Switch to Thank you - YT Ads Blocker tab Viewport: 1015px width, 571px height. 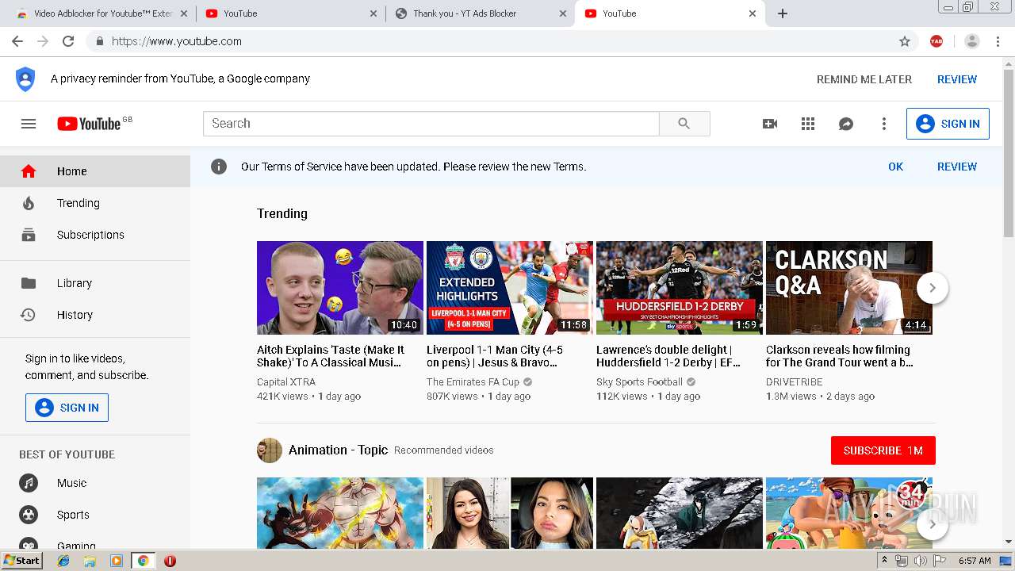481,13
